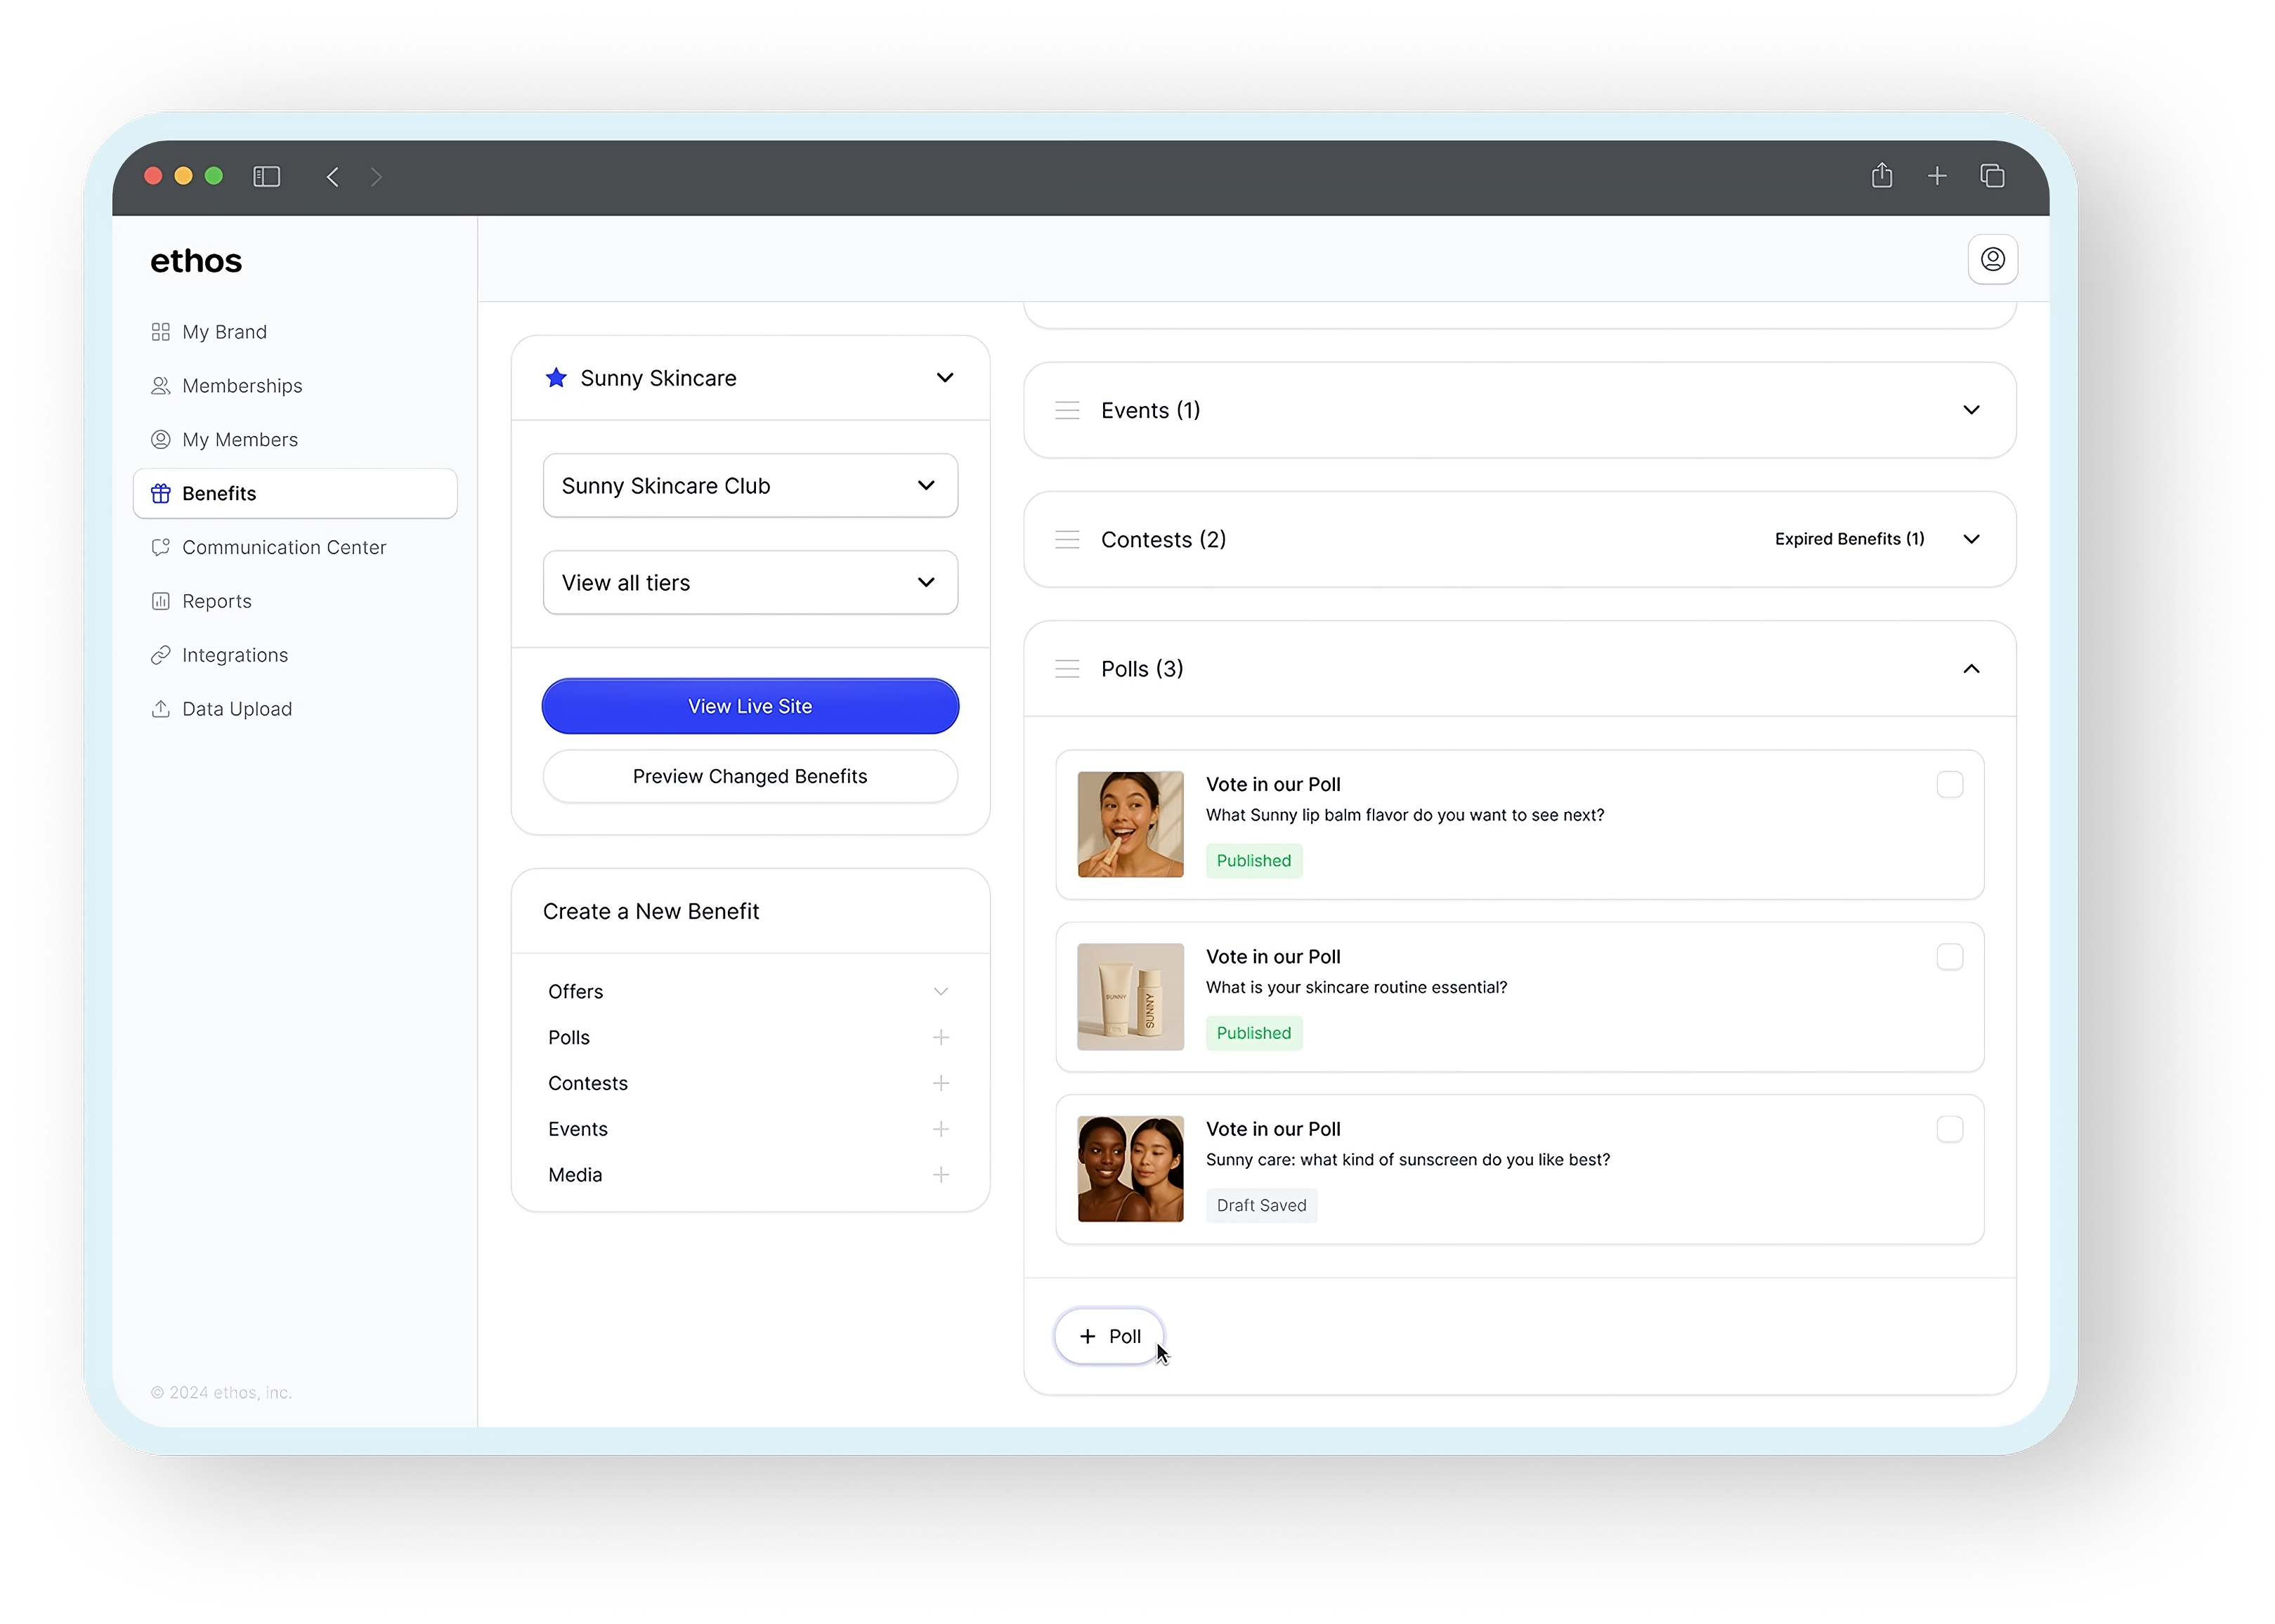Image resolution: width=2275 pixels, height=1624 pixels.
Task: Click the tab overview icon in toolbar
Action: pos(1992,176)
